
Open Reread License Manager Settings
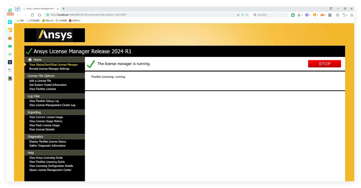pyautogui.click(x=49, y=69)
